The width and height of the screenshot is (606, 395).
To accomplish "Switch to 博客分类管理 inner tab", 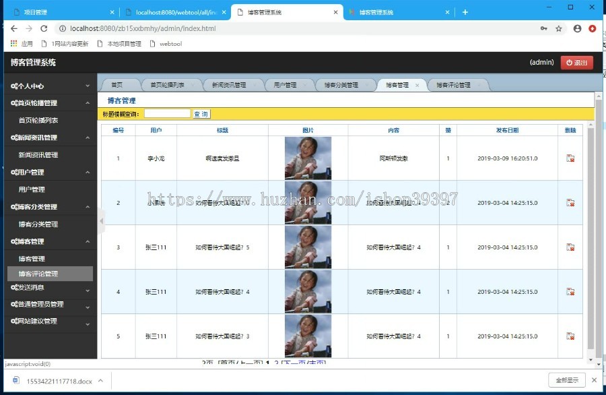I will [x=341, y=85].
